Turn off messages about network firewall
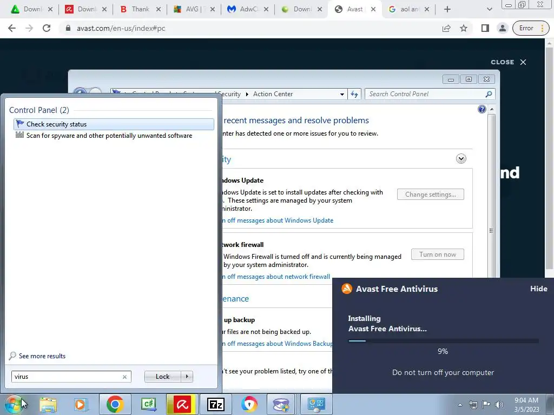This screenshot has width=554, height=415. pyautogui.click(x=276, y=277)
